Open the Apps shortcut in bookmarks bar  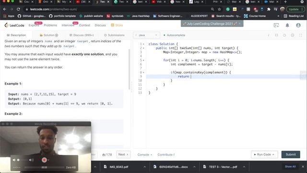9,16
